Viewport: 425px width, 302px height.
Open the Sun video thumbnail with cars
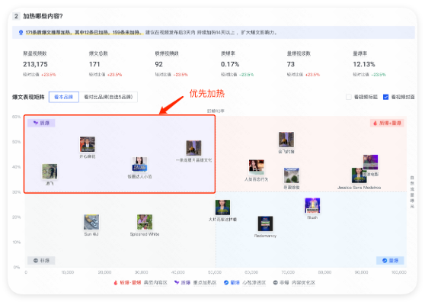click(91, 222)
